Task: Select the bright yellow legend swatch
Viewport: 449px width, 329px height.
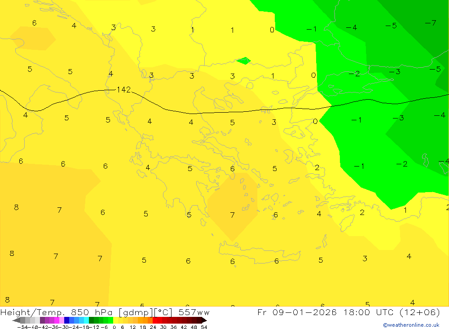Action: click(x=115, y=320)
